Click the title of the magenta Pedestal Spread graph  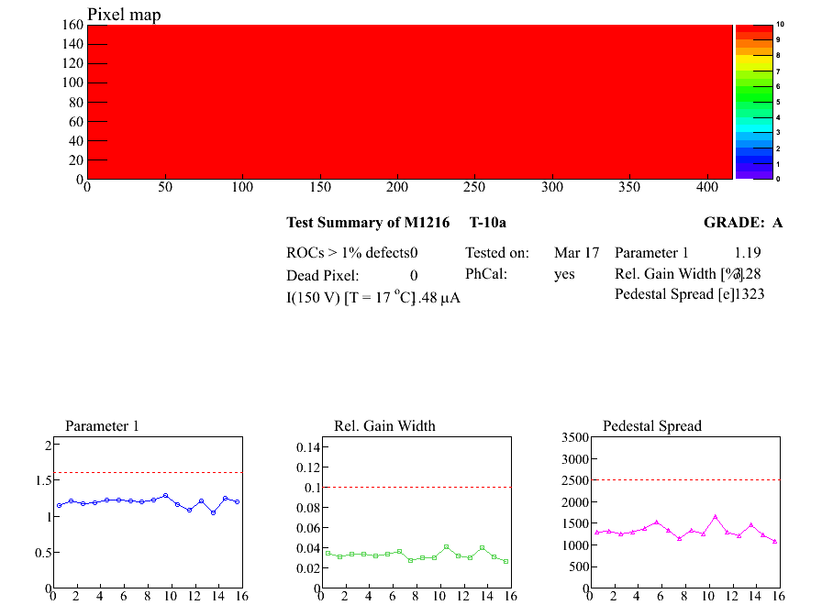tap(651, 426)
